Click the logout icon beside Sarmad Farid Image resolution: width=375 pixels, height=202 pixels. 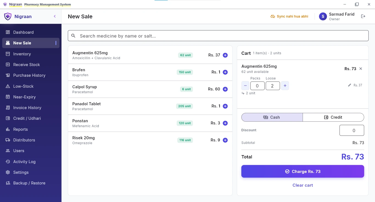click(363, 16)
